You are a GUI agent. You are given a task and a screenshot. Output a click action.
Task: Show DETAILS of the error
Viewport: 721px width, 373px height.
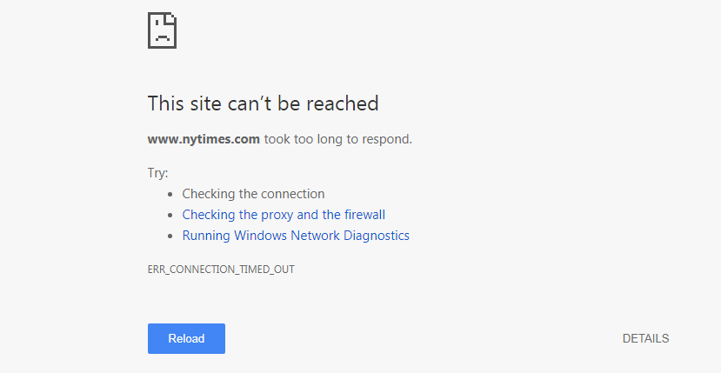pyautogui.click(x=645, y=338)
